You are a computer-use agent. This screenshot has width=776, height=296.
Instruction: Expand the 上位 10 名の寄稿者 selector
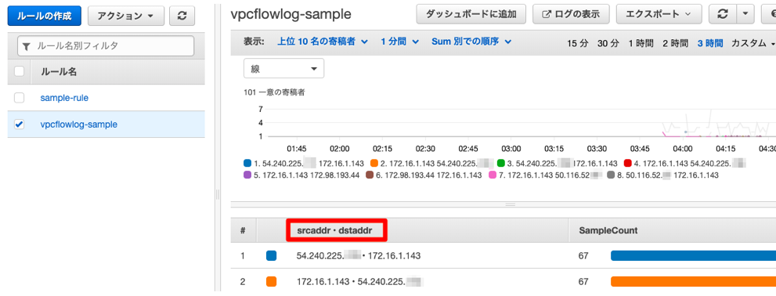click(323, 42)
